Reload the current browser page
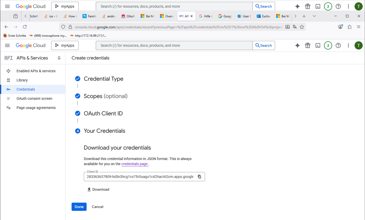Viewport: 365px width, 220px height. 25,27
